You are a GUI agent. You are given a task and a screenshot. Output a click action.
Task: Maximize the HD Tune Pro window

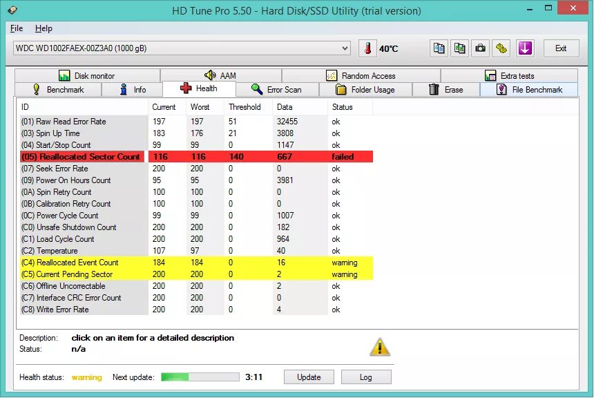(x=548, y=8)
